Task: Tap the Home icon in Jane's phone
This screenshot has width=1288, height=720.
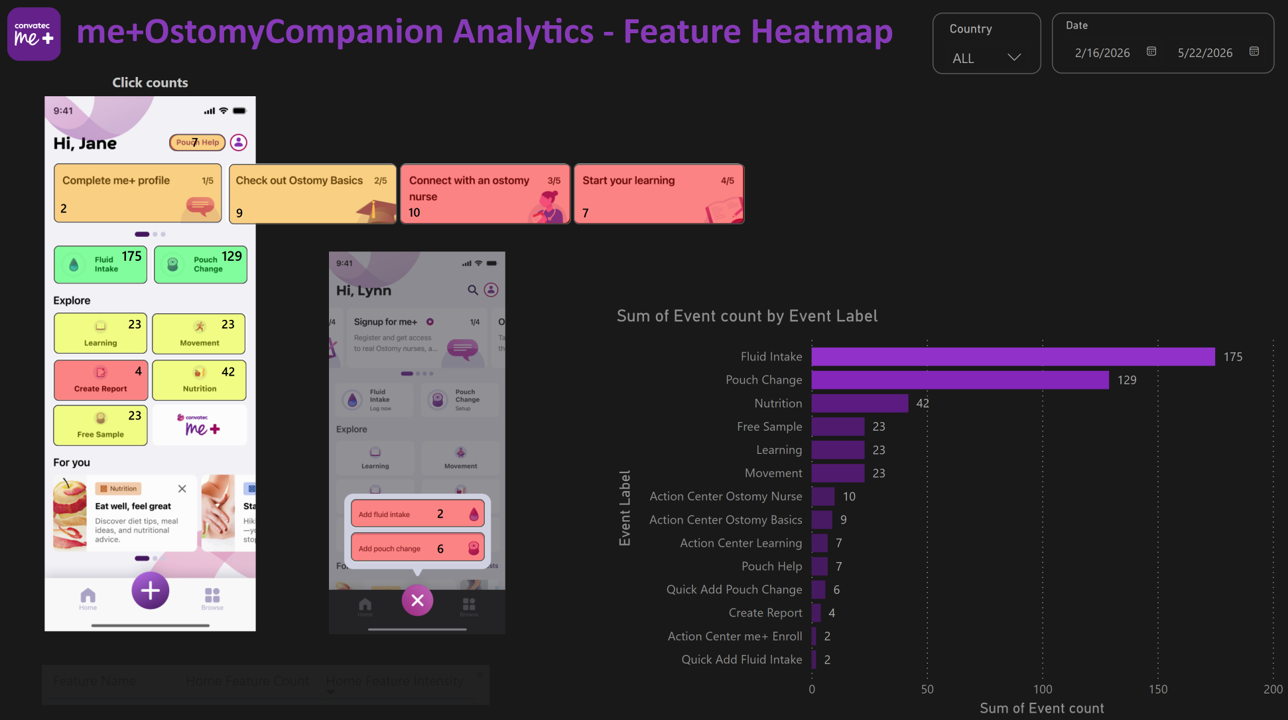Action: [x=88, y=599]
